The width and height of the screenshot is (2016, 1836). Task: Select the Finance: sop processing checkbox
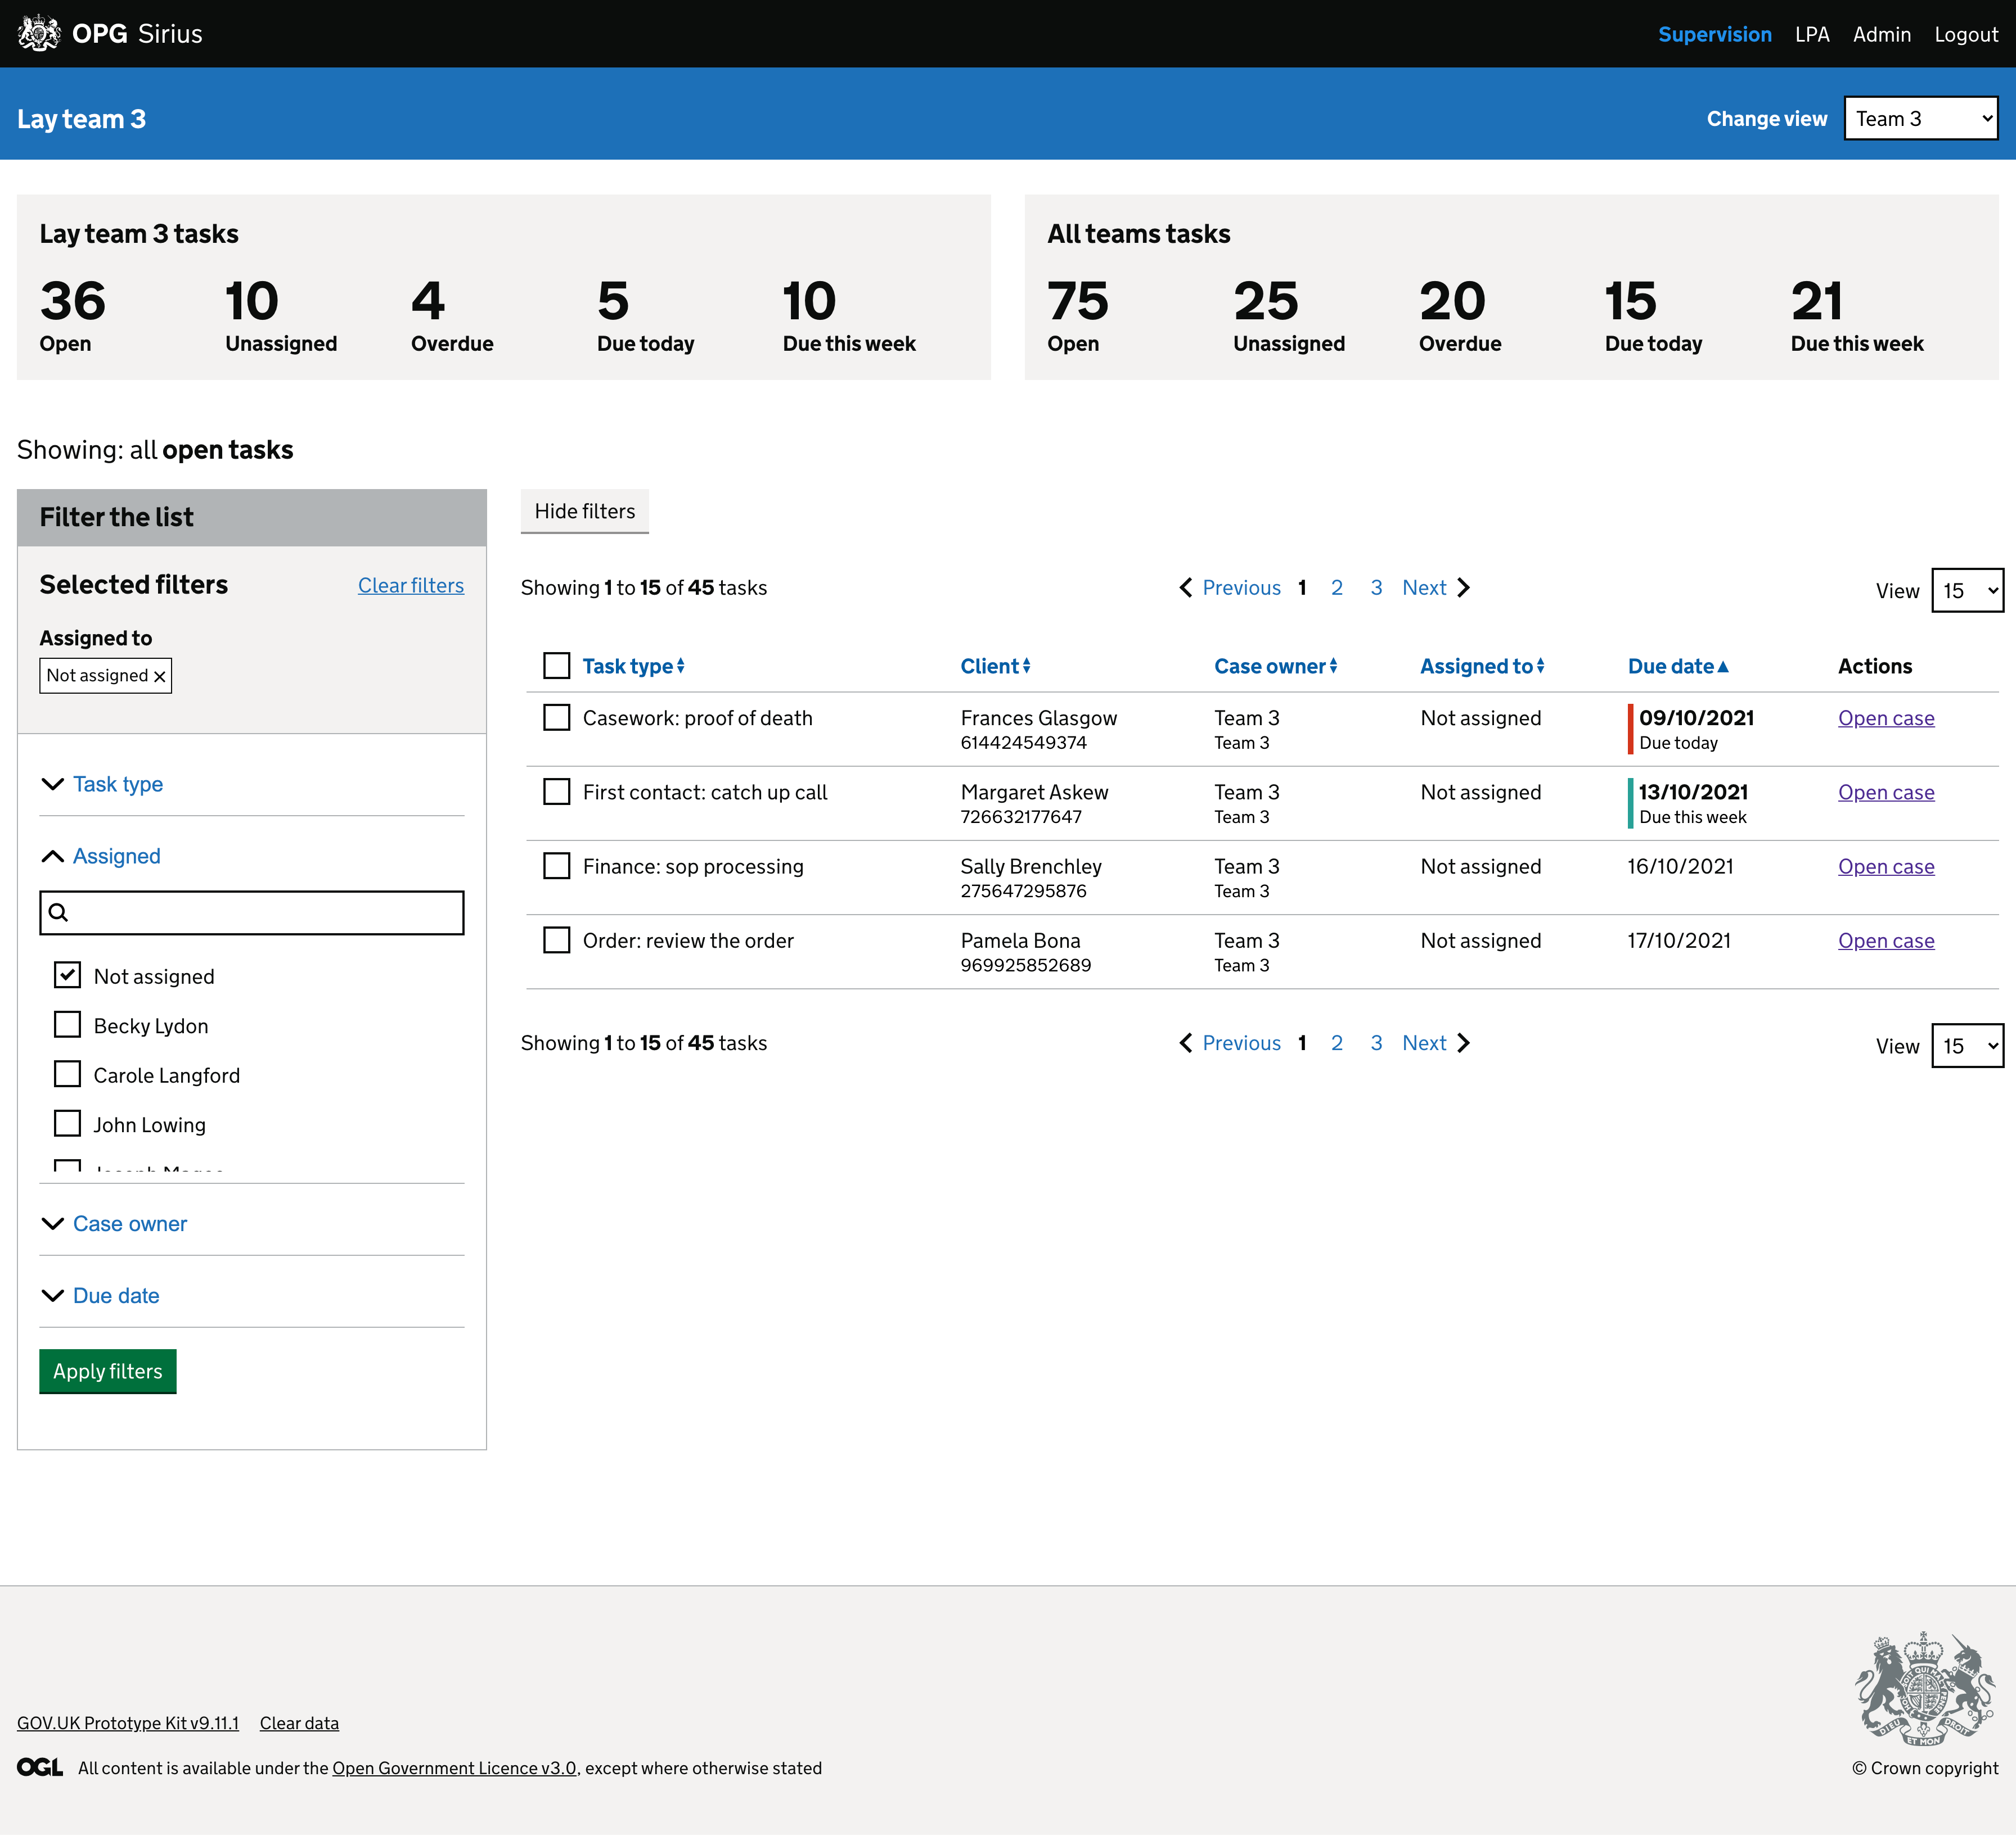pyautogui.click(x=557, y=866)
